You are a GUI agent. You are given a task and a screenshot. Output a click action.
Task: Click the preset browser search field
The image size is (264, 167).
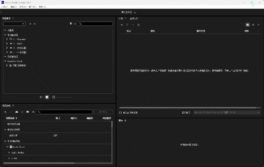coord(64,112)
